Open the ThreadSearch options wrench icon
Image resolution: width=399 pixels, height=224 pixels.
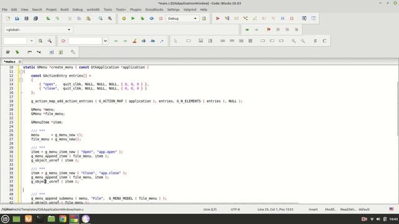coord(50,41)
